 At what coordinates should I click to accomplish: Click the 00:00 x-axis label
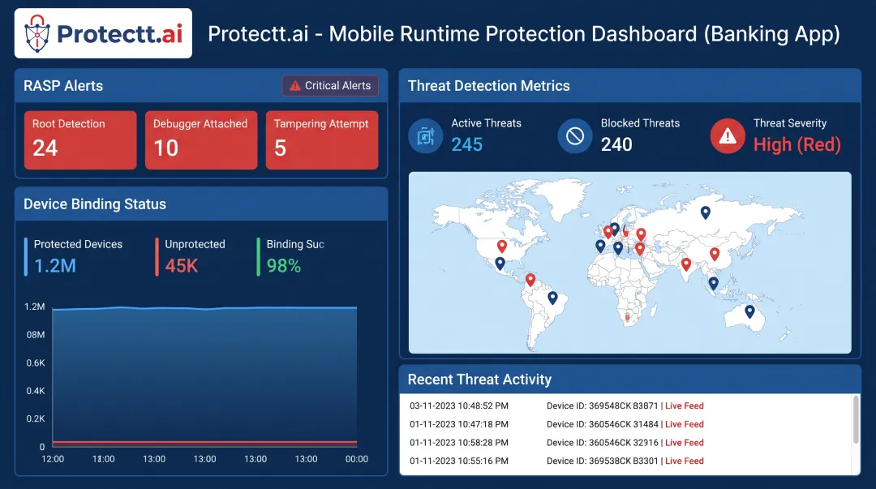tap(357, 459)
